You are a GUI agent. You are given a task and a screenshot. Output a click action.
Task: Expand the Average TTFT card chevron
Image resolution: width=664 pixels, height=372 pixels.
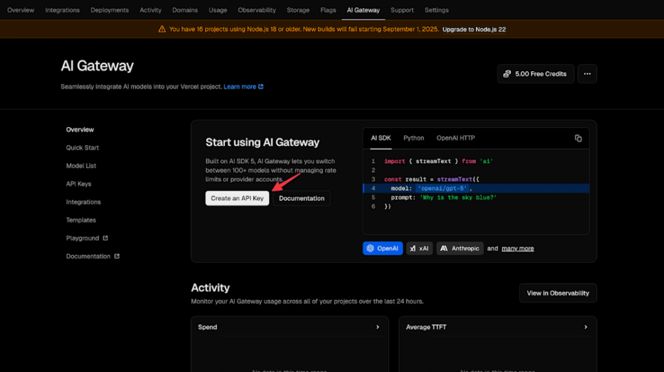(586, 327)
